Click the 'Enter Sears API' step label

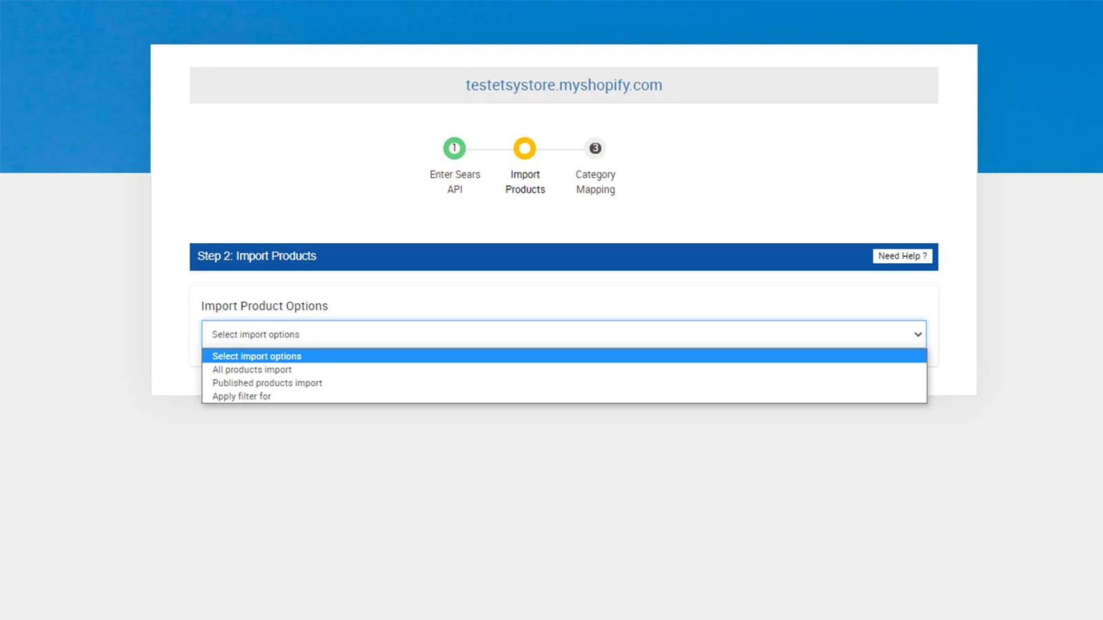455,182
